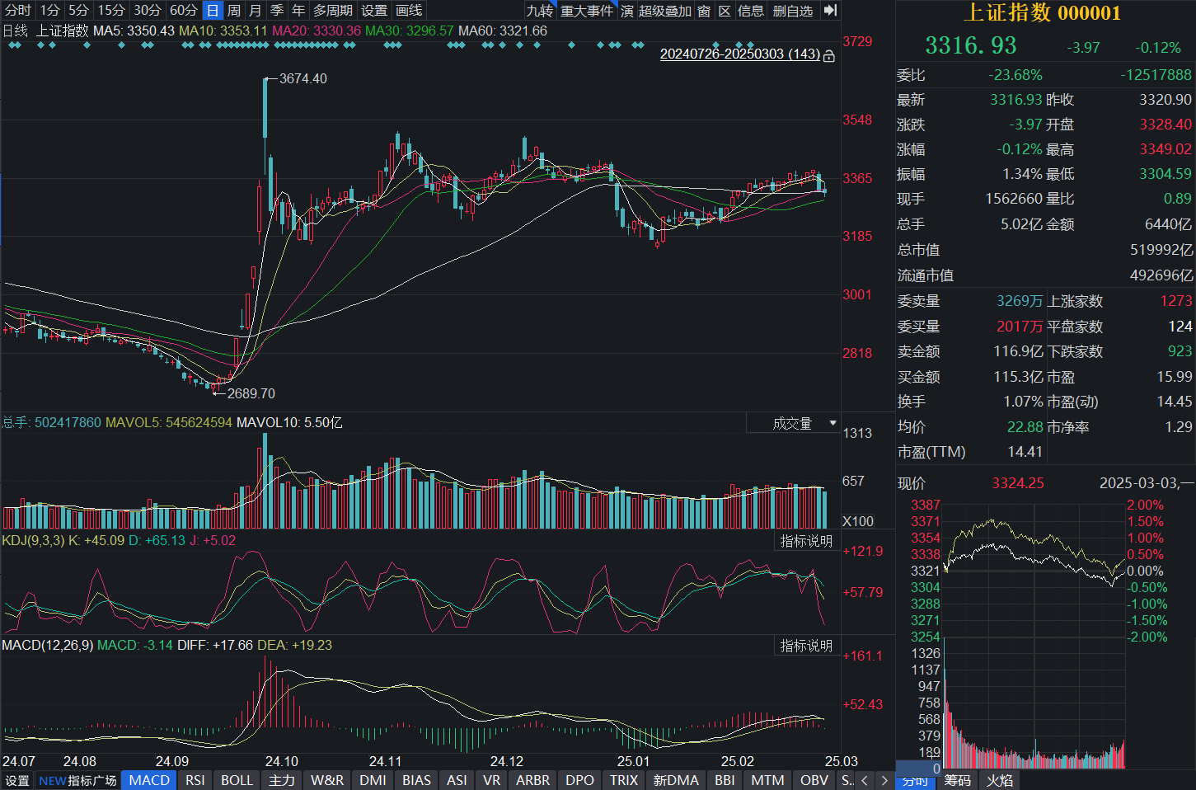This screenshot has width=1196, height=790.
Task: Click the lock icon beside date range
Action: pos(829,55)
